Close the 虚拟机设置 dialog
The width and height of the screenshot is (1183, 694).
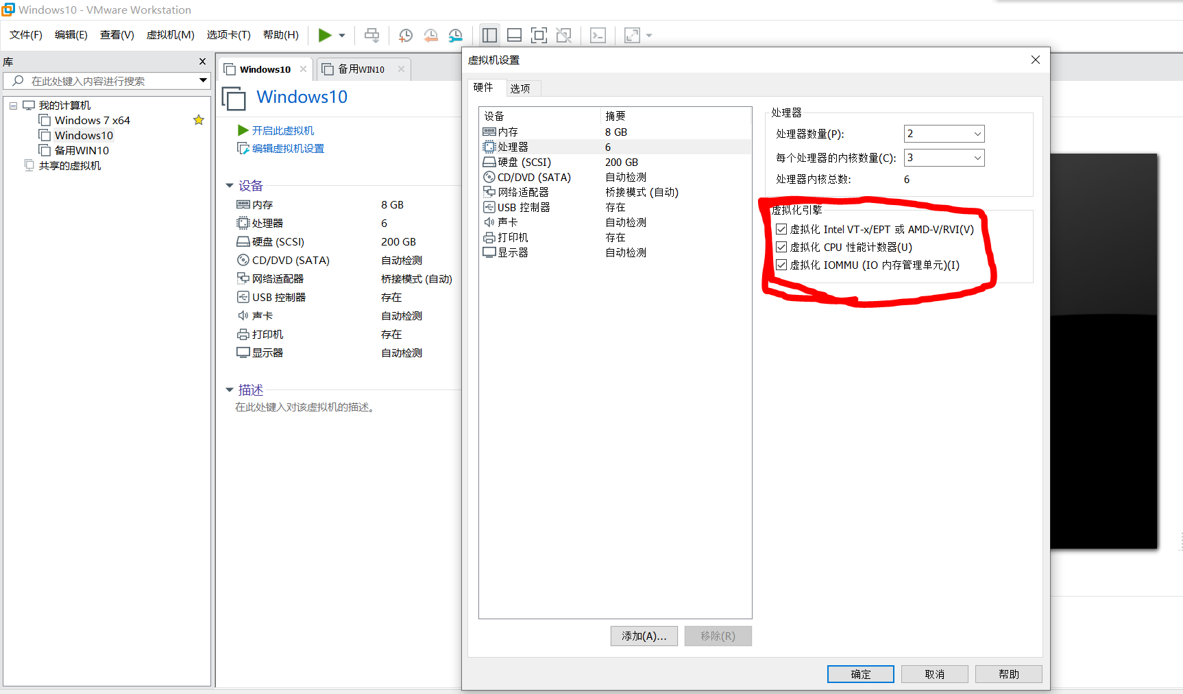(1035, 60)
